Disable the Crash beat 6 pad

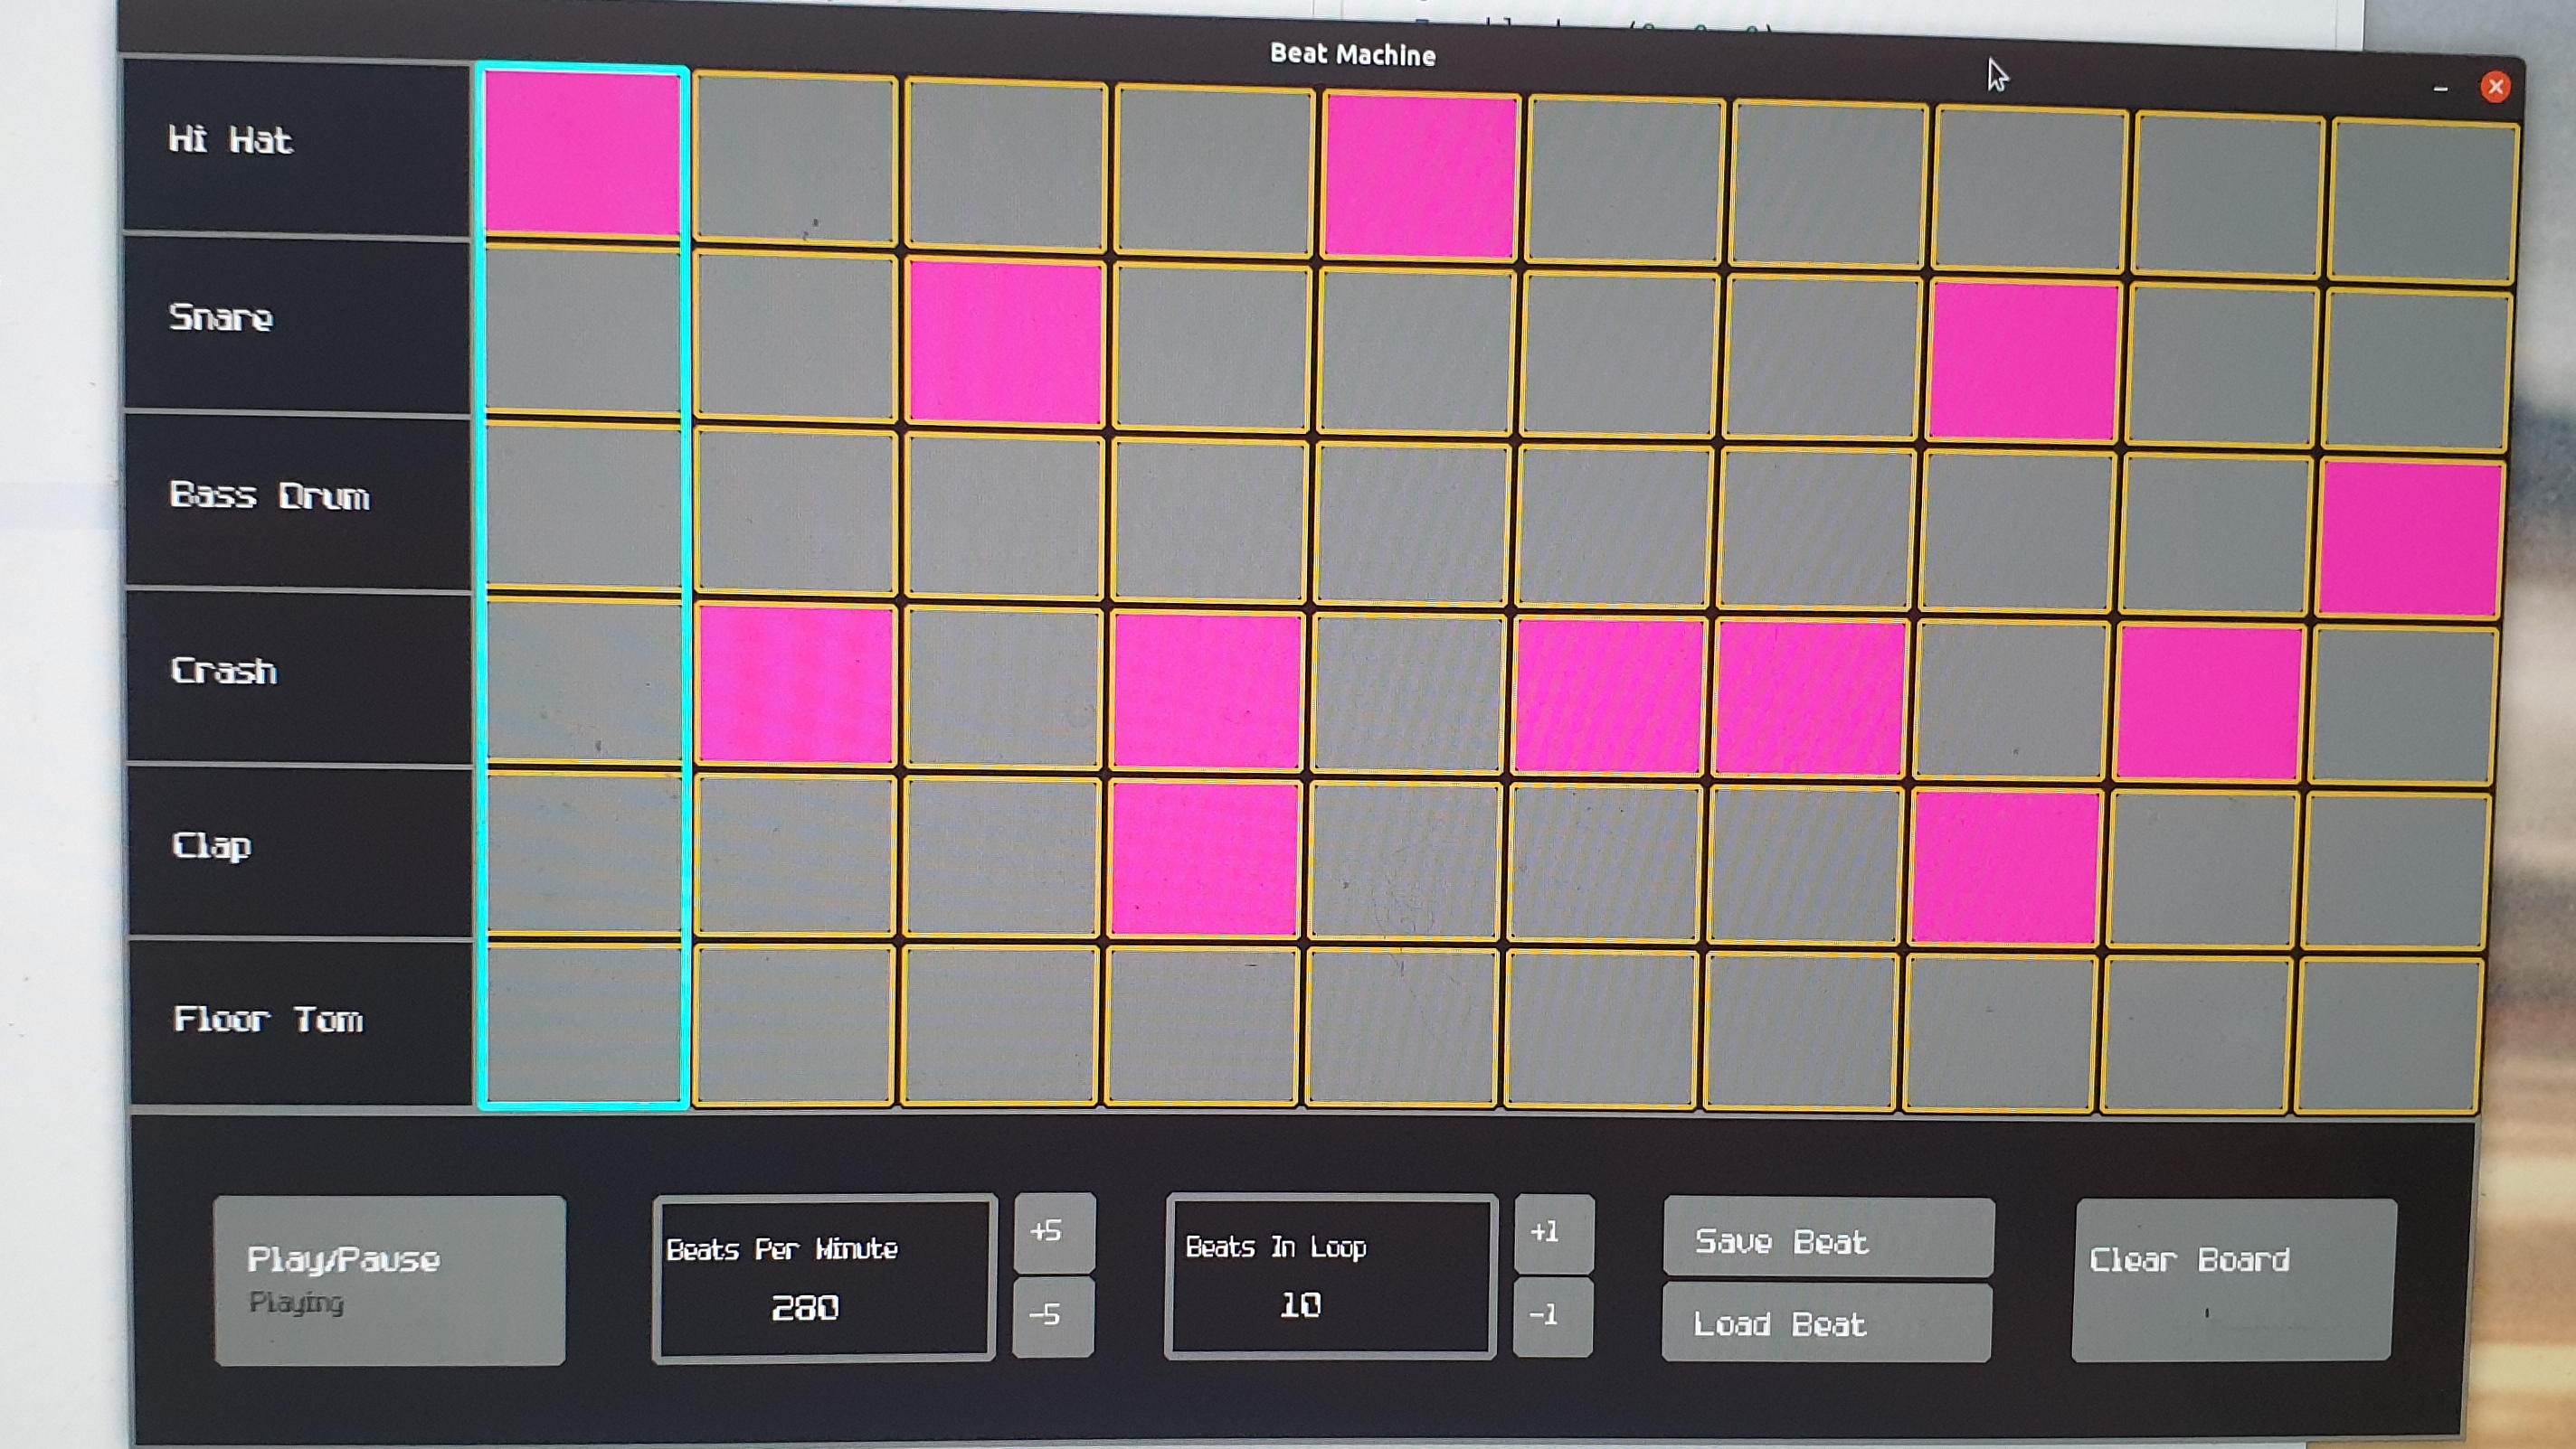[1609, 697]
